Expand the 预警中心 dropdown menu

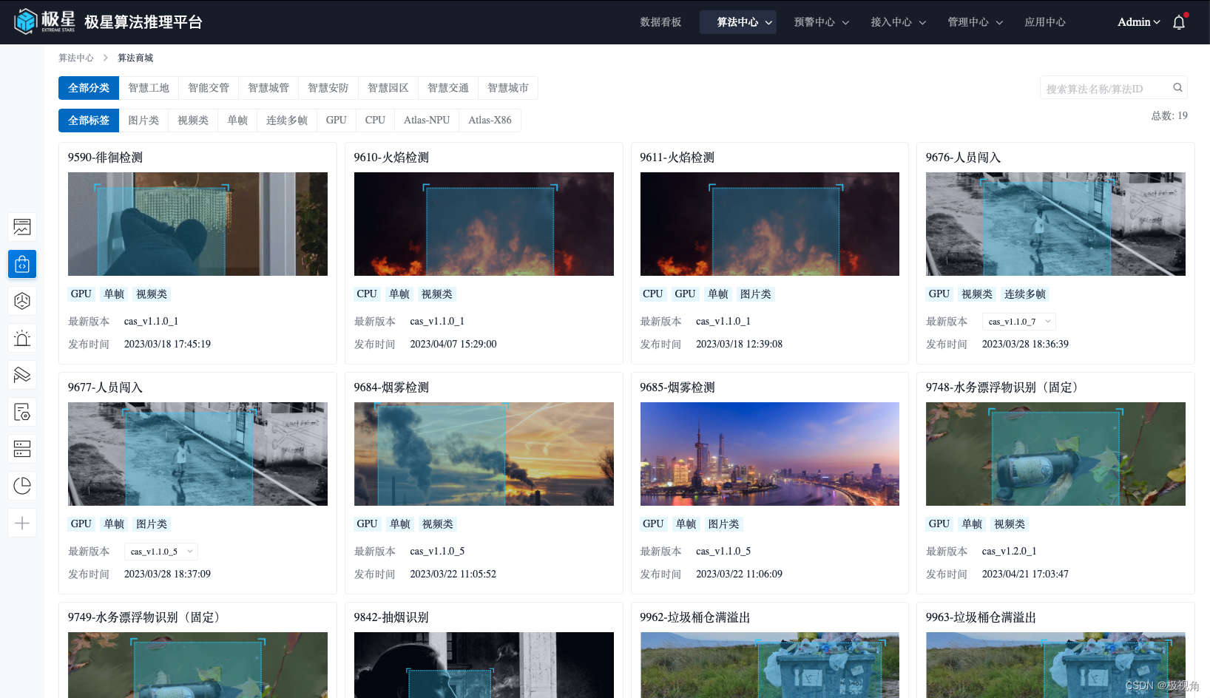[x=821, y=22]
